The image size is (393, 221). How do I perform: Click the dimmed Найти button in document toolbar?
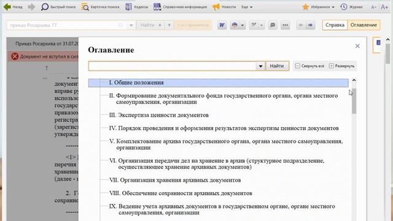click(147, 25)
